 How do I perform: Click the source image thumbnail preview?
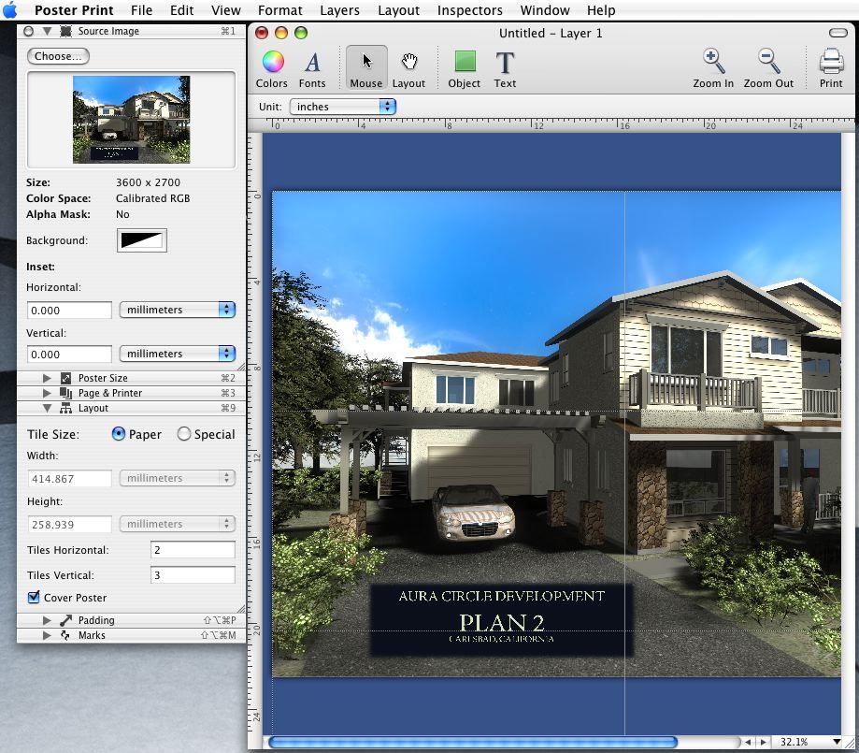(x=132, y=120)
